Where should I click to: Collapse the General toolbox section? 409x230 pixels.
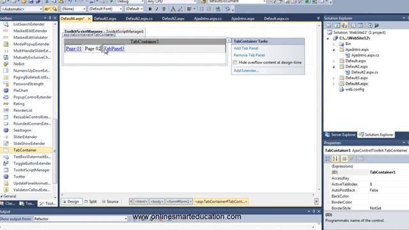pyautogui.click(x=1, y=196)
